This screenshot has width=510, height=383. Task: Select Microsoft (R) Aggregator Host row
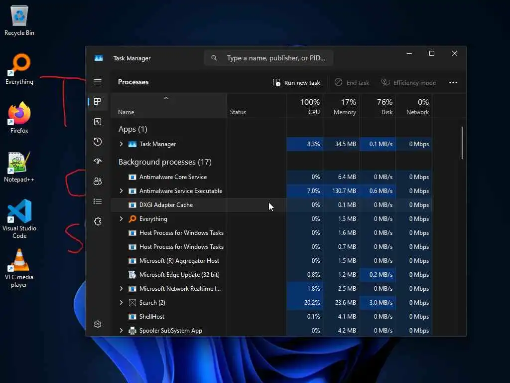pyautogui.click(x=271, y=260)
